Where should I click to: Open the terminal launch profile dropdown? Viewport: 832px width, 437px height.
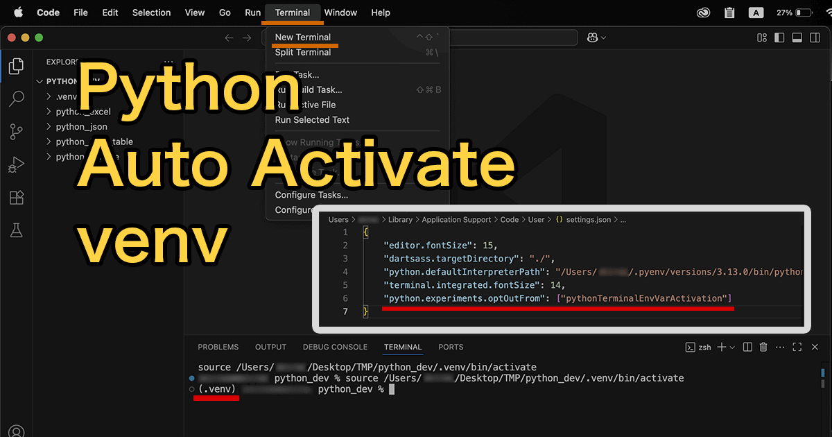(x=733, y=347)
